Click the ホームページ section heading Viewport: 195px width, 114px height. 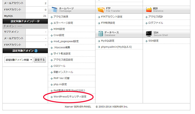[x=66, y=8]
